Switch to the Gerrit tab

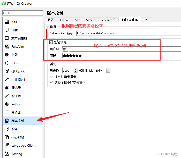91,20
